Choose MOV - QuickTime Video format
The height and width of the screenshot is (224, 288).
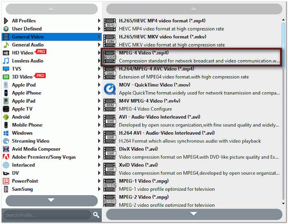[192, 89]
